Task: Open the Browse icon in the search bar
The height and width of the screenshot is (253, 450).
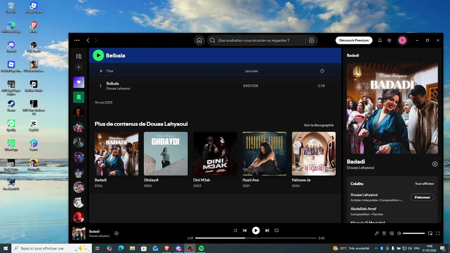Action: coord(311,40)
